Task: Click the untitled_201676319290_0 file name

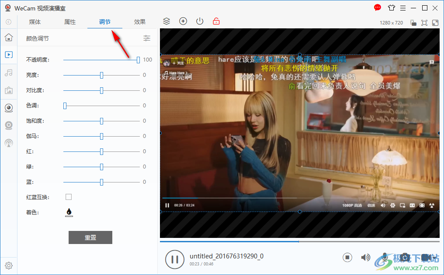Action: (x=226, y=256)
